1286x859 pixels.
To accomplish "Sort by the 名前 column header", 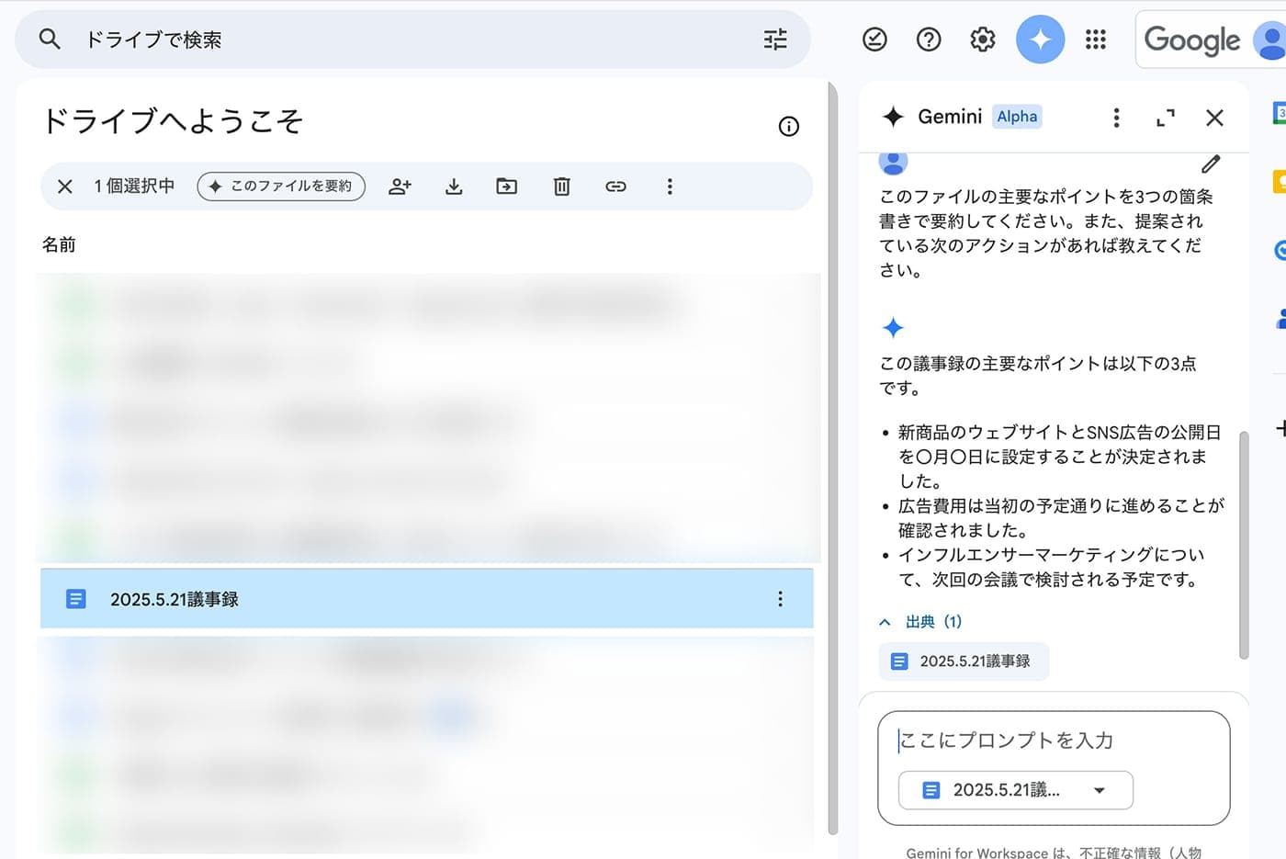I will pos(59,244).
